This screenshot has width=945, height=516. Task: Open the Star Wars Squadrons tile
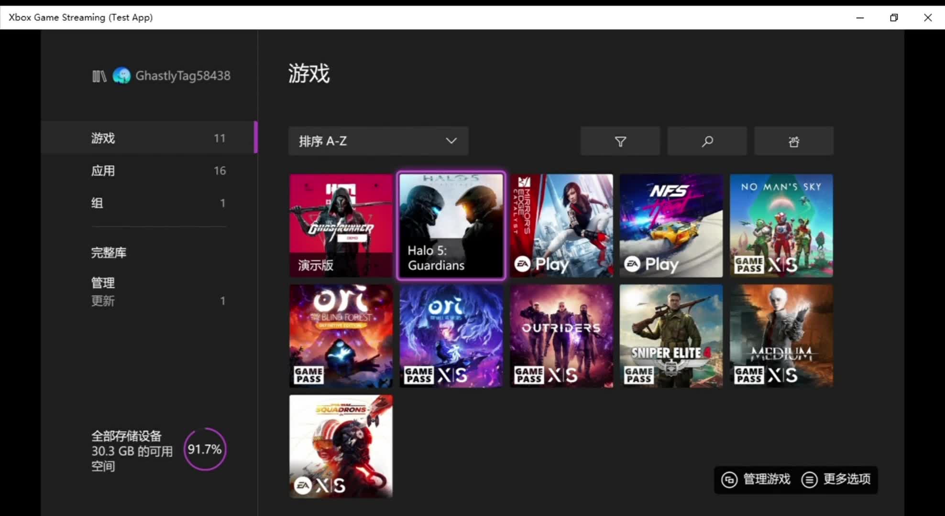click(x=341, y=446)
